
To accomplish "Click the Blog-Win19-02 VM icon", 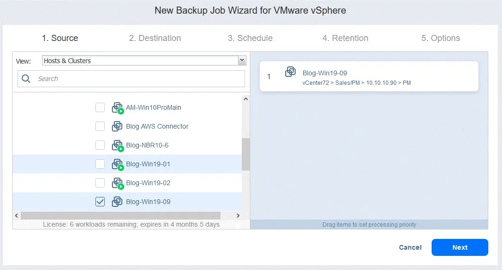I will [117, 183].
